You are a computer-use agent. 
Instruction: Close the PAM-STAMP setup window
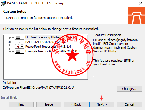[x=141, y=3]
